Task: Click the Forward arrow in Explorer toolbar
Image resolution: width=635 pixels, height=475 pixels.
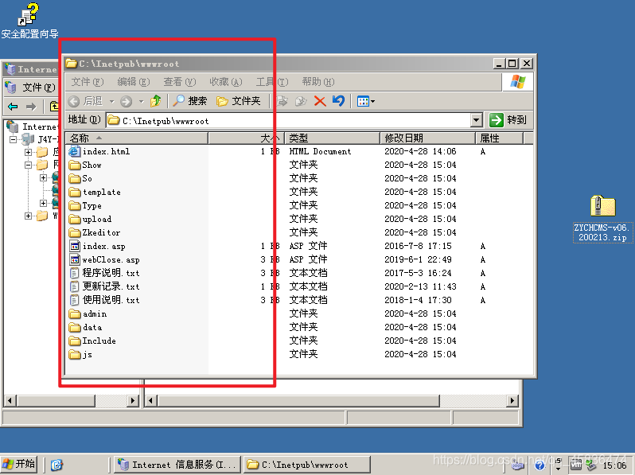Action: click(x=126, y=101)
